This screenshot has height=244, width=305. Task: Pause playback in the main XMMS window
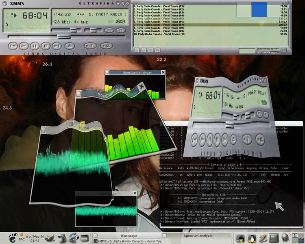coord(35,46)
